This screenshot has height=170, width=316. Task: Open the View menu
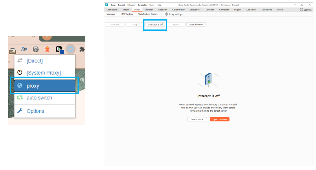pyautogui.click(x=152, y=5)
